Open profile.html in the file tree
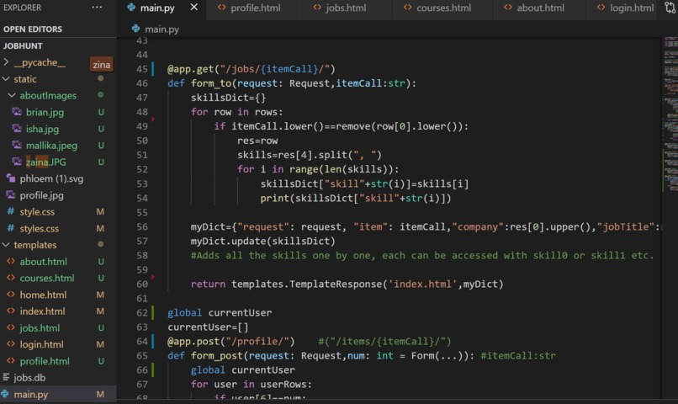The image size is (678, 404). [44, 361]
